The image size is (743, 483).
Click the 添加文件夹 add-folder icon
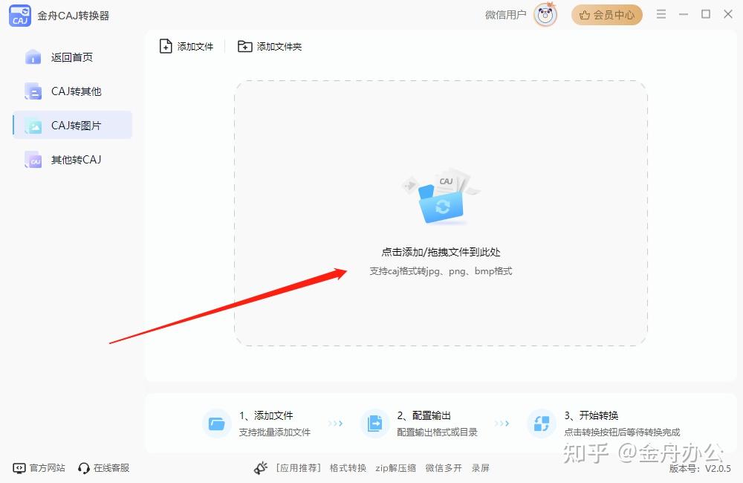click(244, 45)
